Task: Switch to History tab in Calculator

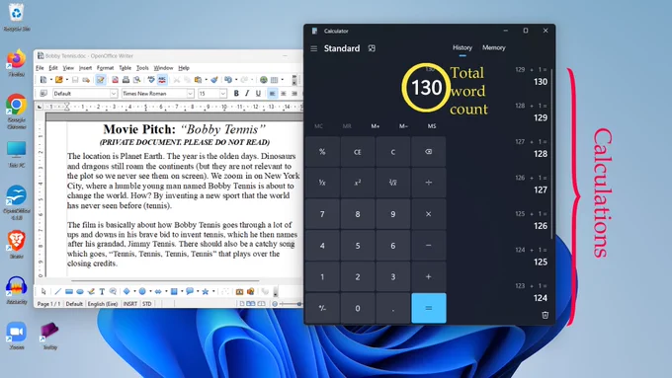Action: [462, 47]
